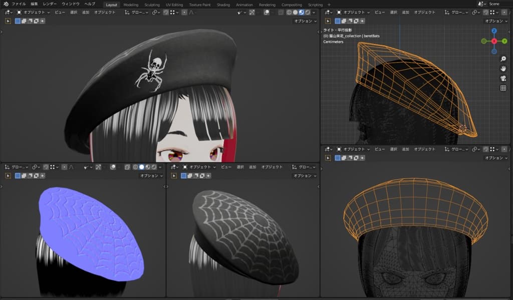Open the ファイル menu
The image size is (513, 300).
pyautogui.click(x=18, y=4)
